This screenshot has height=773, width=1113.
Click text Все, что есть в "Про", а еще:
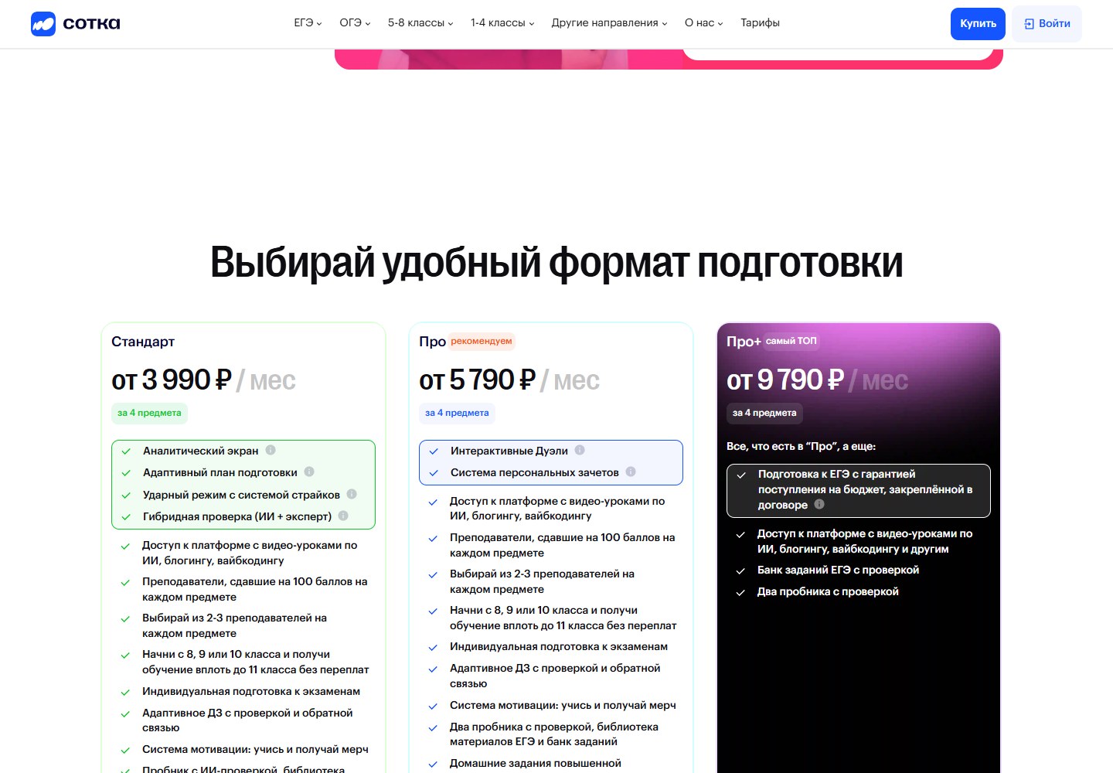[801, 446]
